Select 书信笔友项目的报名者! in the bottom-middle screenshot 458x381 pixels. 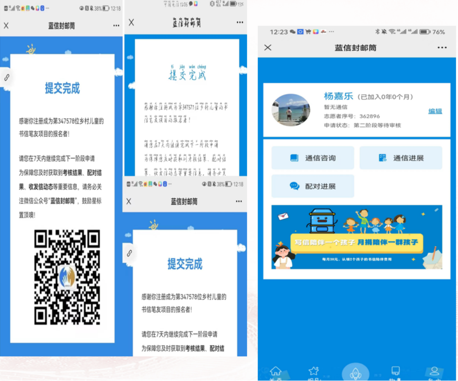(167, 309)
